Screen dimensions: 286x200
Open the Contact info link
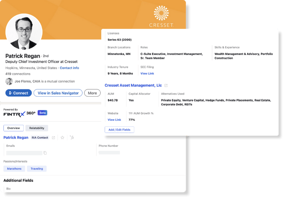click(x=69, y=68)
